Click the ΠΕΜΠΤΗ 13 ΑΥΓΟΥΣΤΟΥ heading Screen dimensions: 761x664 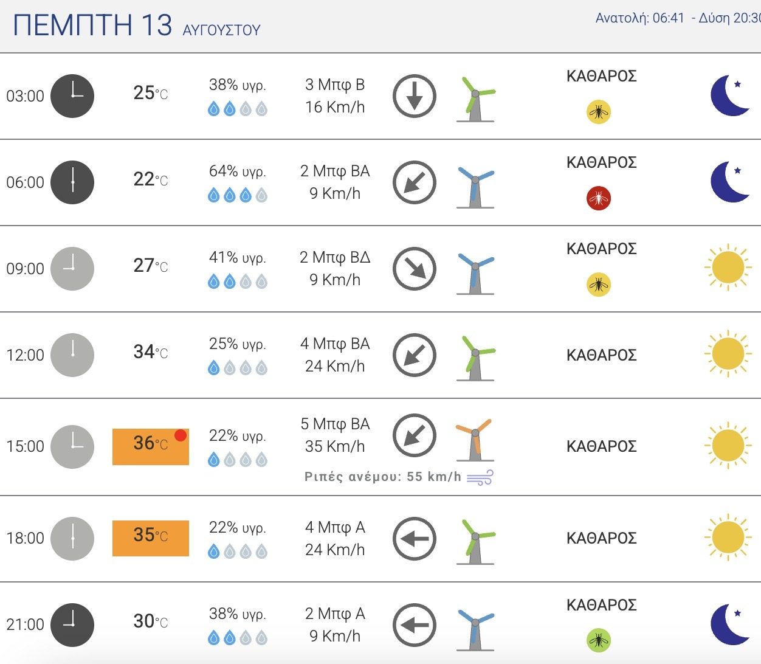pyautogui.click(x=137, y=26)
